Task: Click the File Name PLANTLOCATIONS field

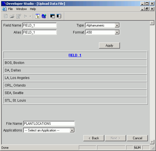Action: pyautogui.click(x=49, y=124)
